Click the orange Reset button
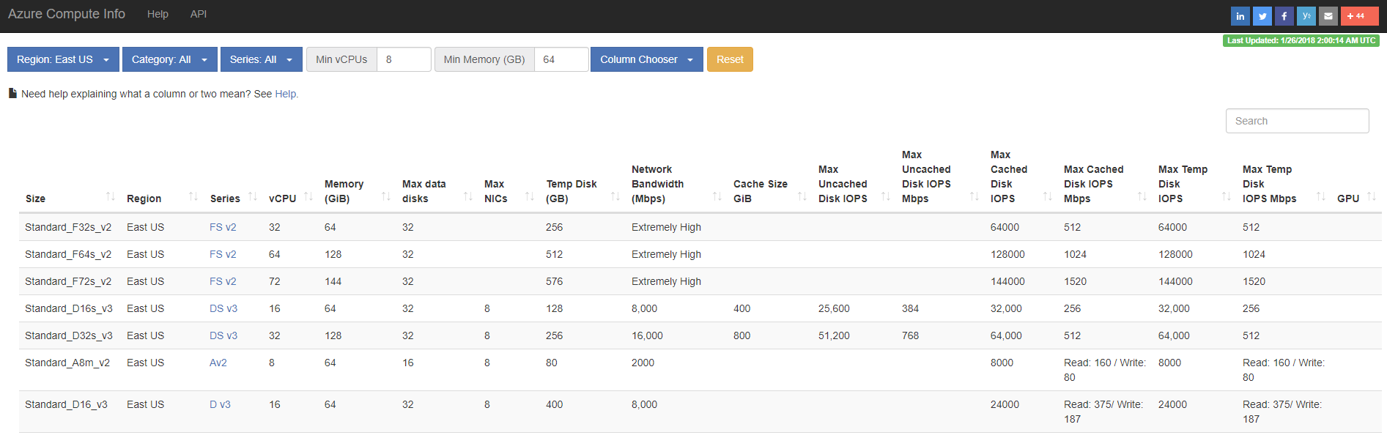 [730, 59]
